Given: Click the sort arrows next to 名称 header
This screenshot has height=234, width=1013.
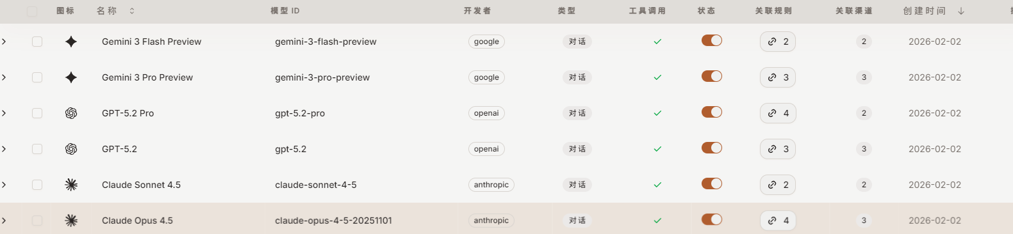Looking at the screenshot, I should pos(132,11).
